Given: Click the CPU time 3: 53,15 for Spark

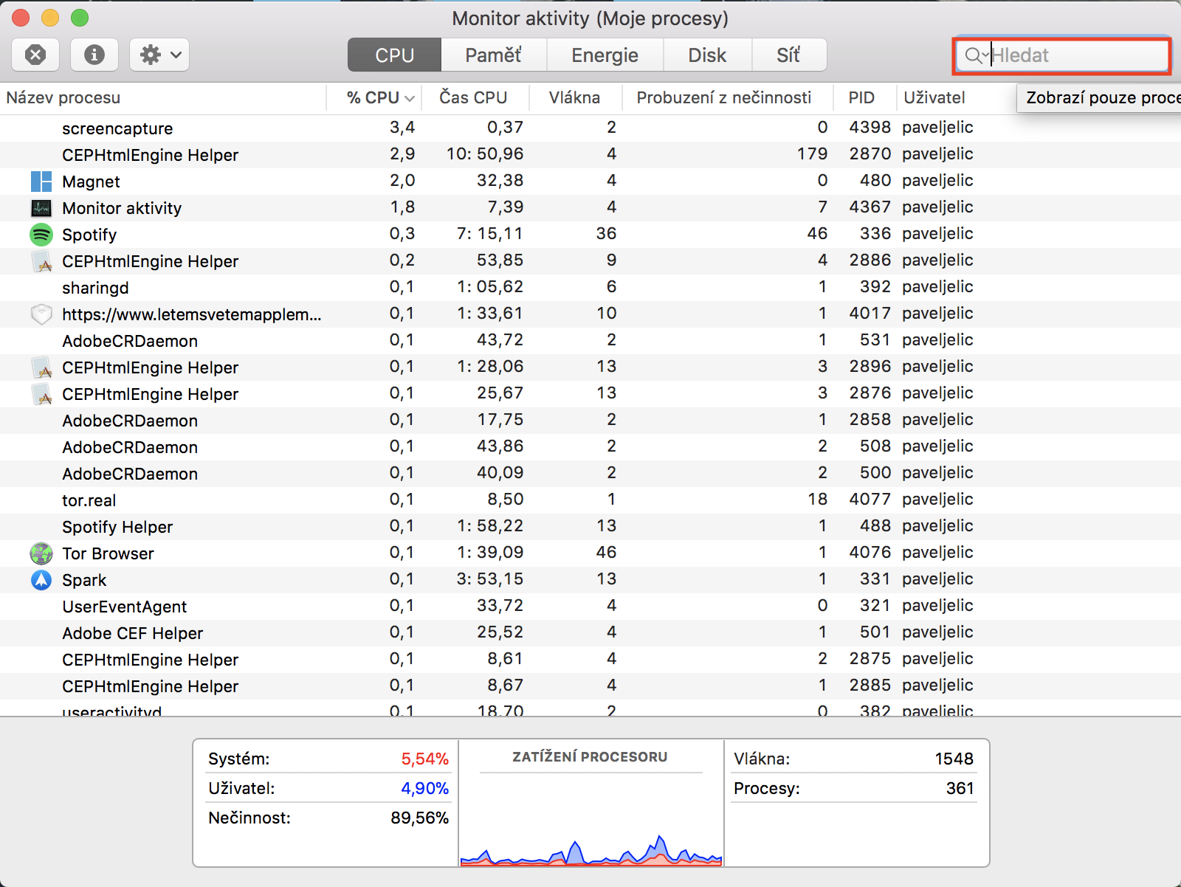Looking at the screenshot, I should tap(490, 579).
